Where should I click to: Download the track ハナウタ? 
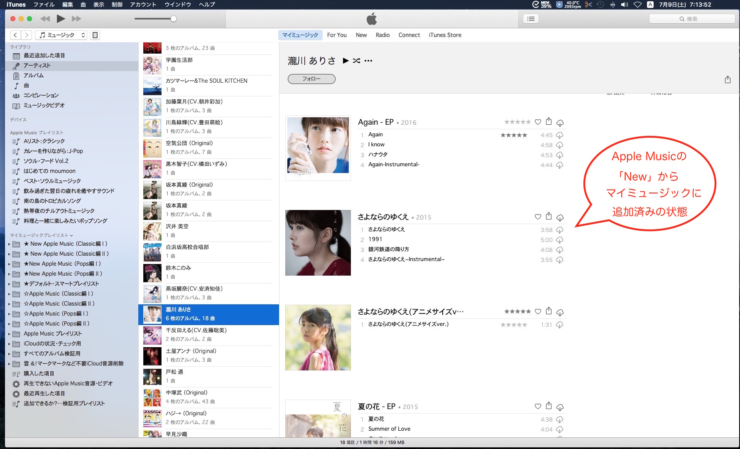point(559,155)
